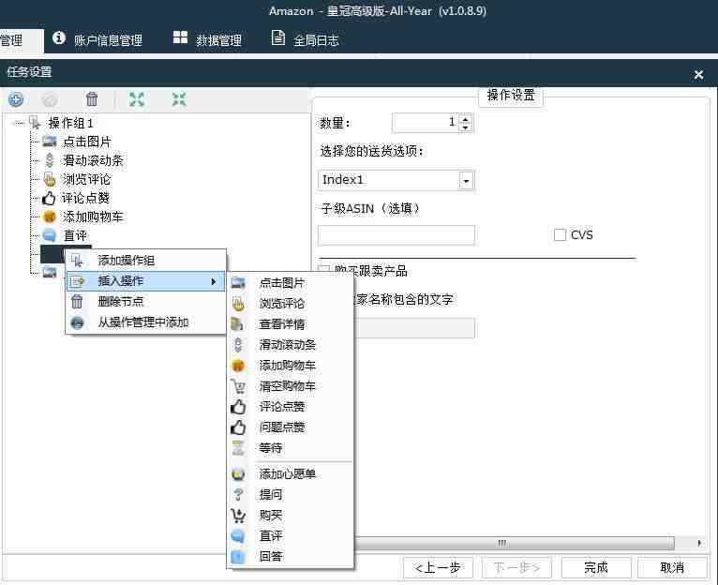Choose 添加操作组 from context menu
Screen dimensions: 718x585
(146, 261)
